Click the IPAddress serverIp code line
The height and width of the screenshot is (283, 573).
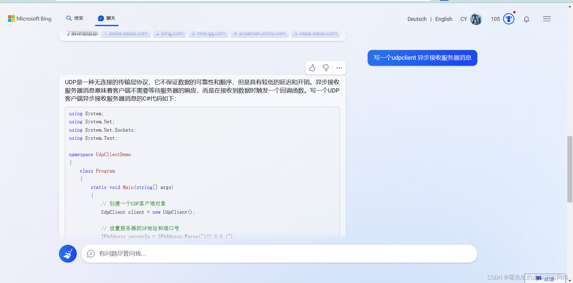(168, 236)
